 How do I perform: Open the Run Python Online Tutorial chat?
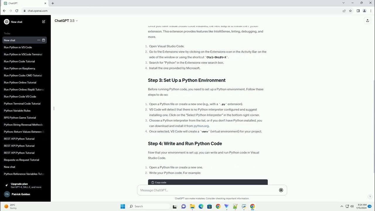[x=25, y=82]
